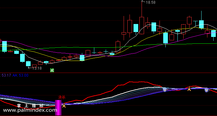Click the orange figure icon below 决杀
Viewport: 217px width, 116px height.
tap(64, 105)
